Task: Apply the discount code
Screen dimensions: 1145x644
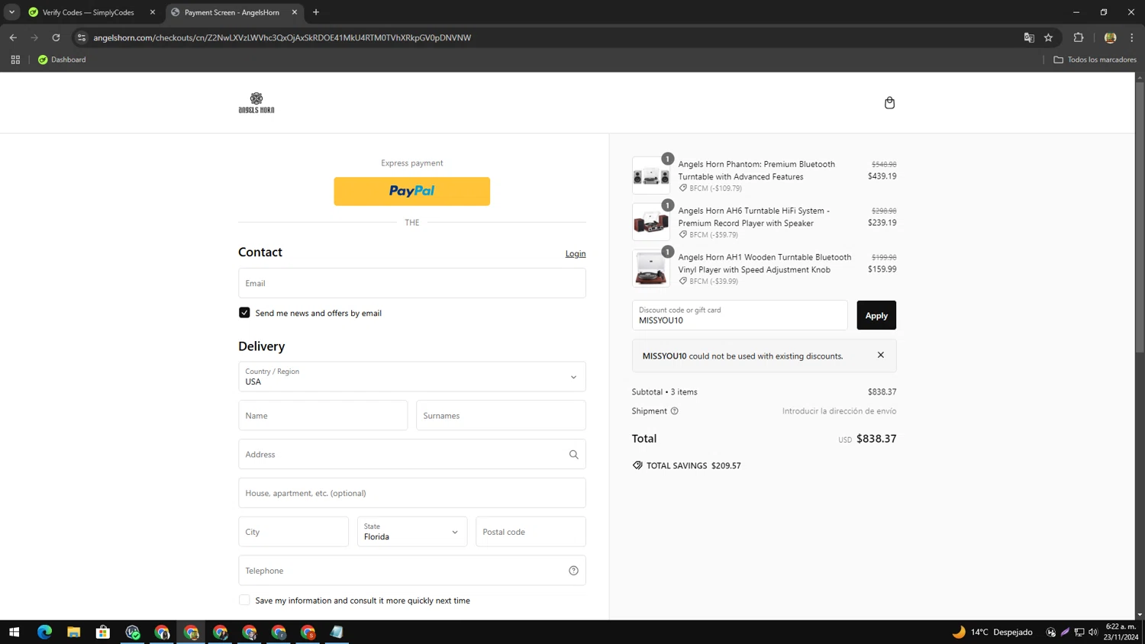Action: pos(876,315)
